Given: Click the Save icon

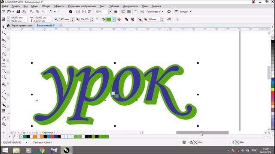Looking at the screenshot, I should pos(18,12).
